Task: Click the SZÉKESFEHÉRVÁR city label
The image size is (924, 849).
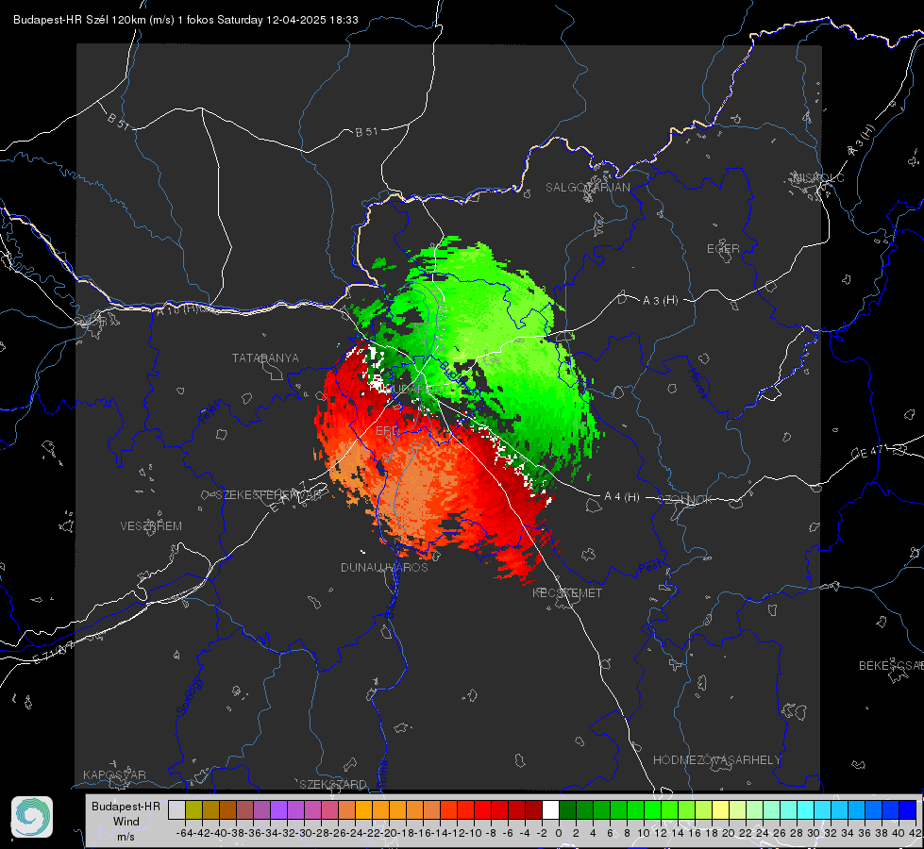Action: pos(268,495)
